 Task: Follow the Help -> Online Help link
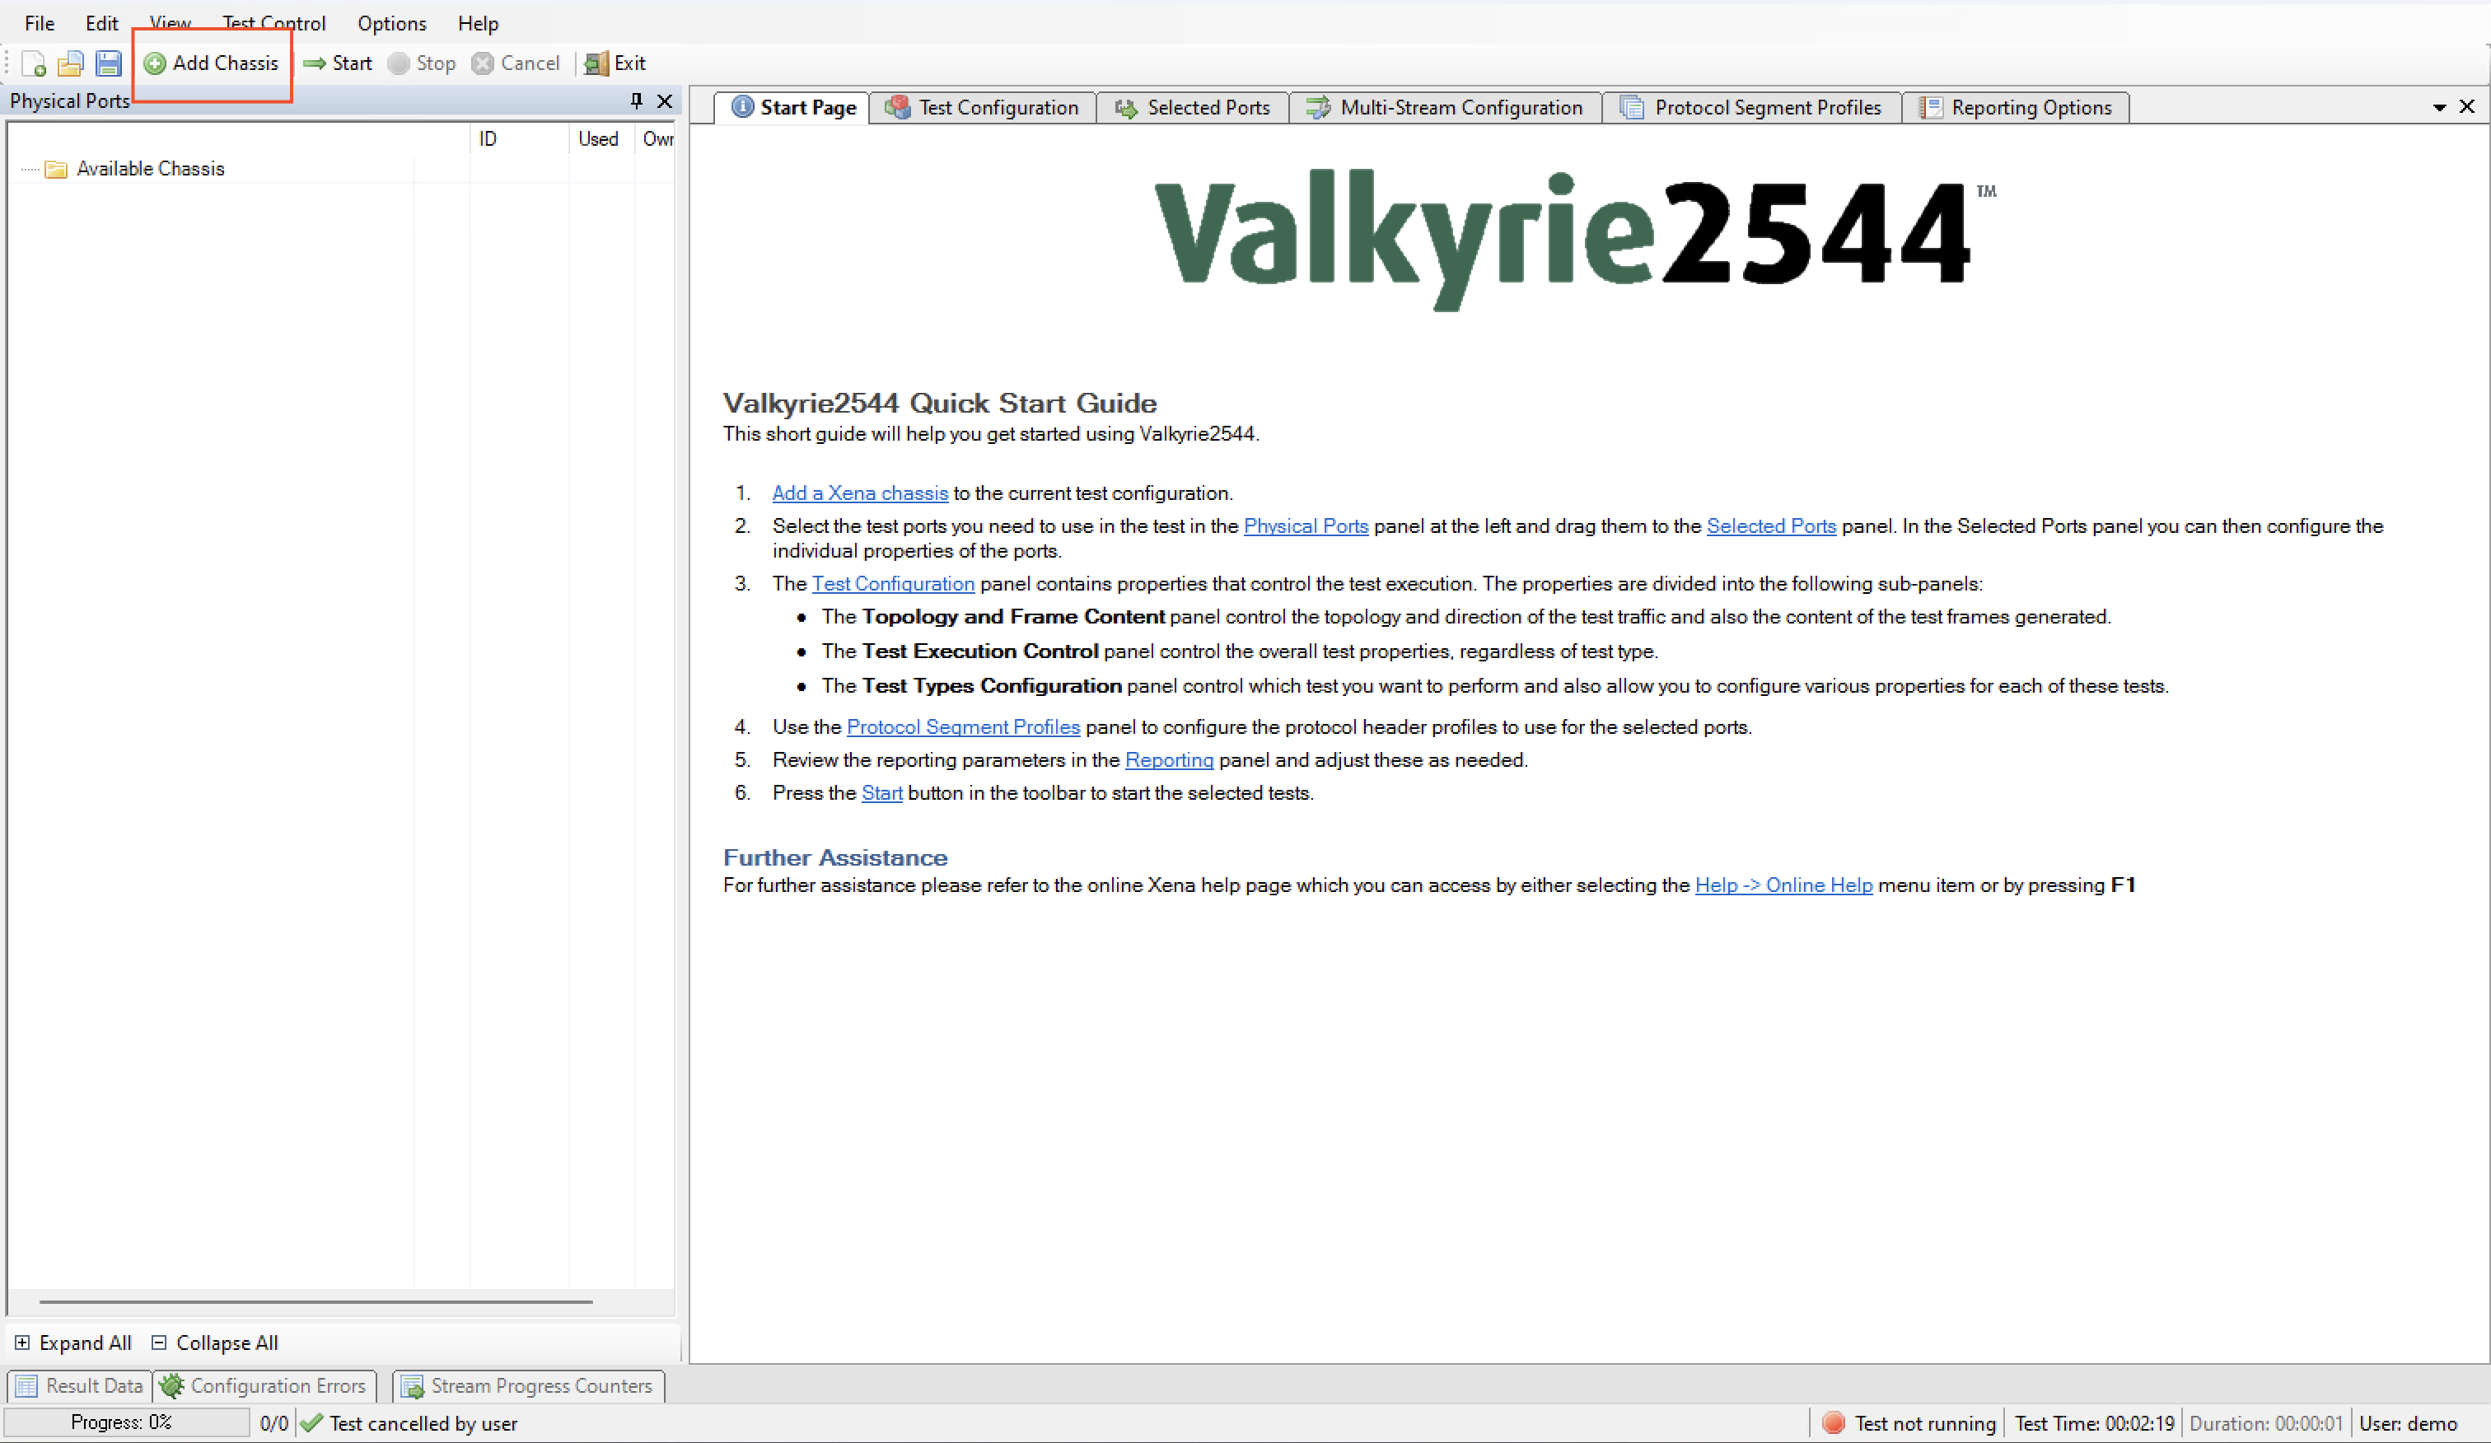(1784, 885)
